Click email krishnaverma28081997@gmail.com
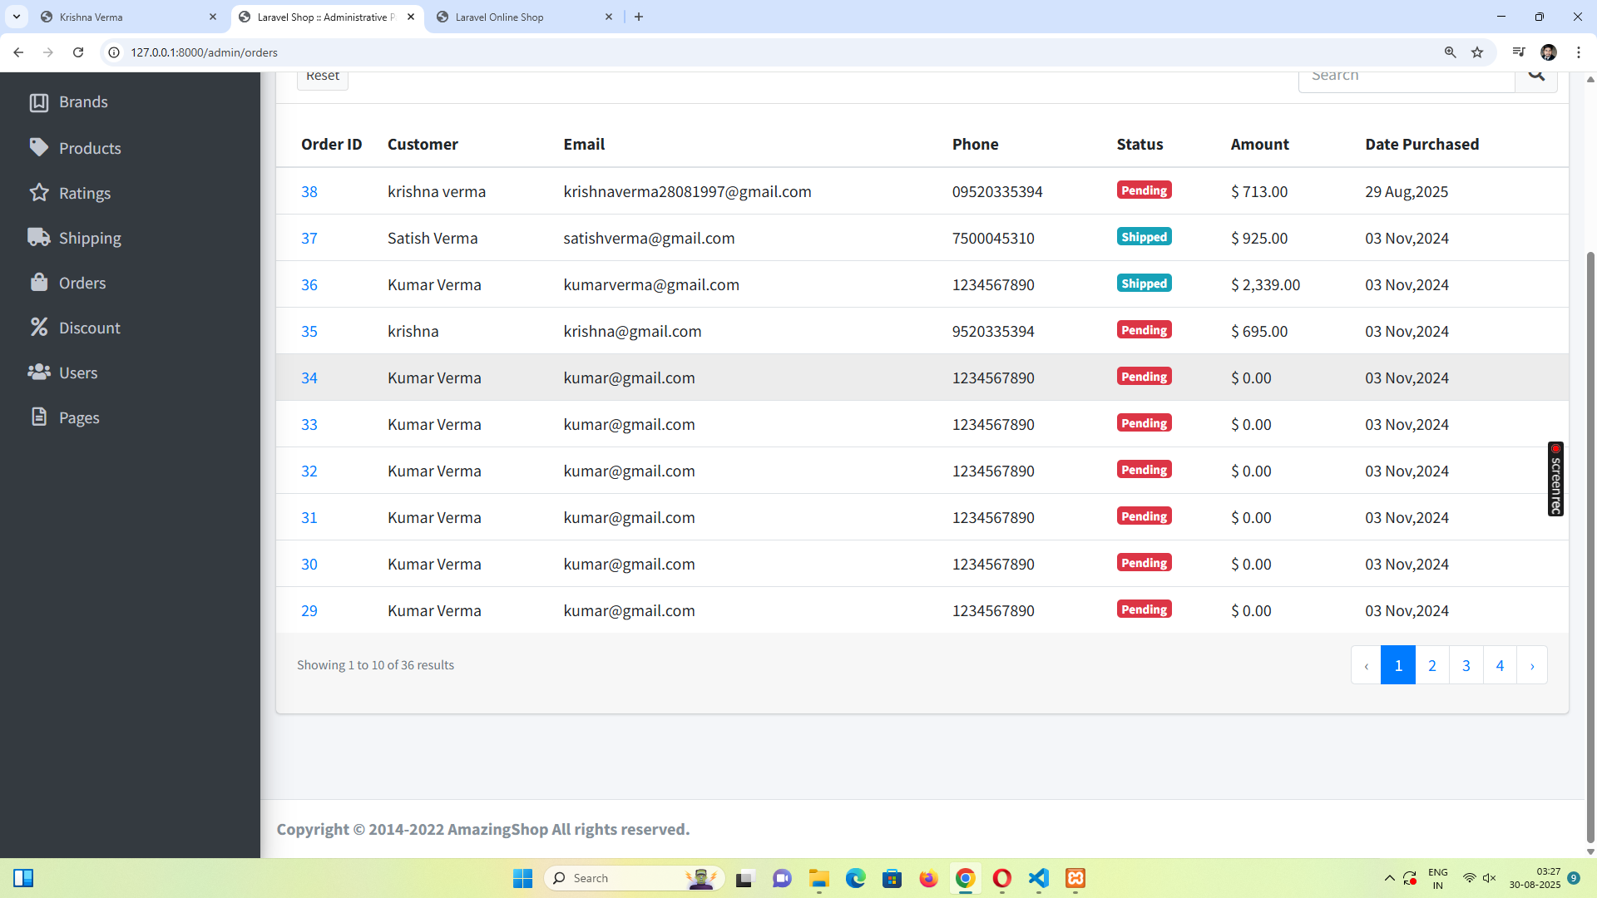This screenshot has height=898, width=1597. pyautogui.click(x=687, y=191)
